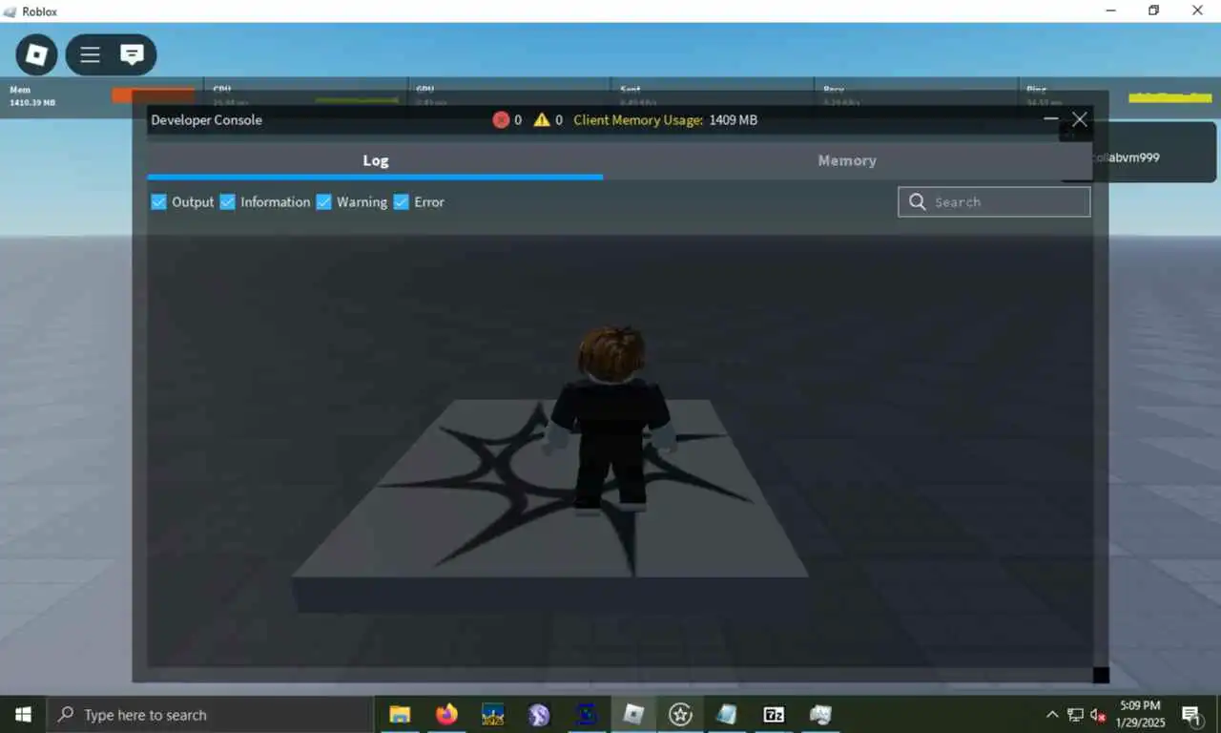
Task: Open the blue notebook taskbar icon
Action: (727, 714)
